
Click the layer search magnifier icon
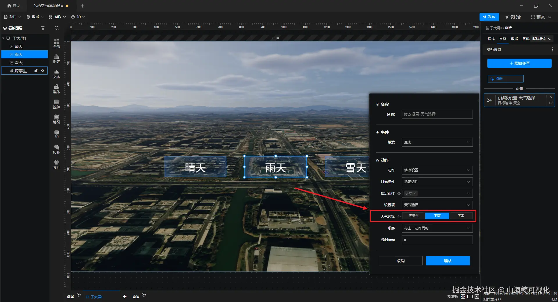point(57,28)
